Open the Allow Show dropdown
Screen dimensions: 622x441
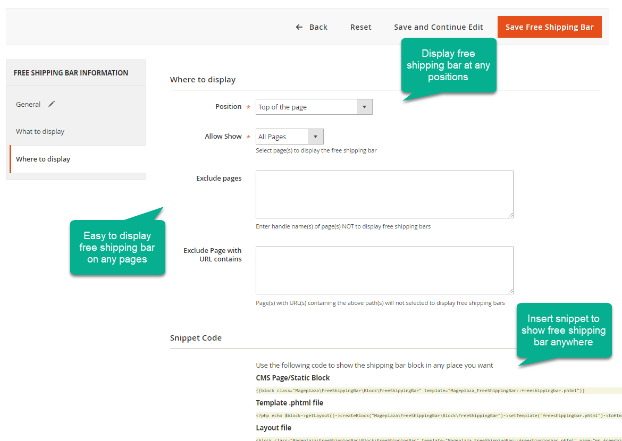tap(290, 137)
